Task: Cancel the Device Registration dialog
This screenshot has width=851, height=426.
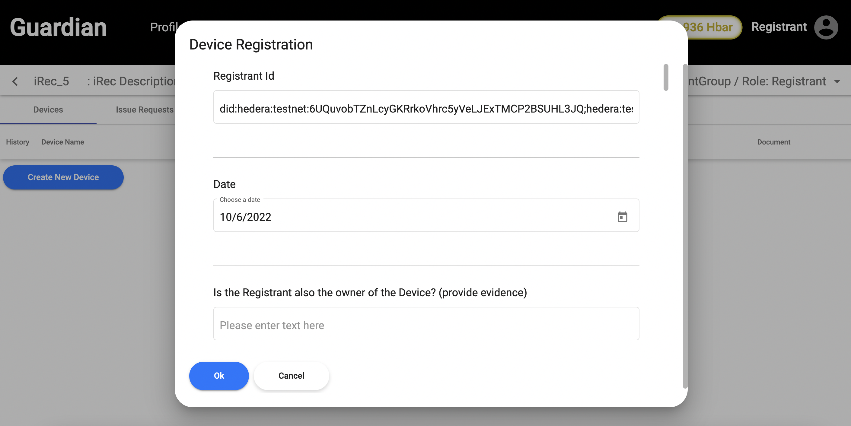Action: (x=291, y=376)
